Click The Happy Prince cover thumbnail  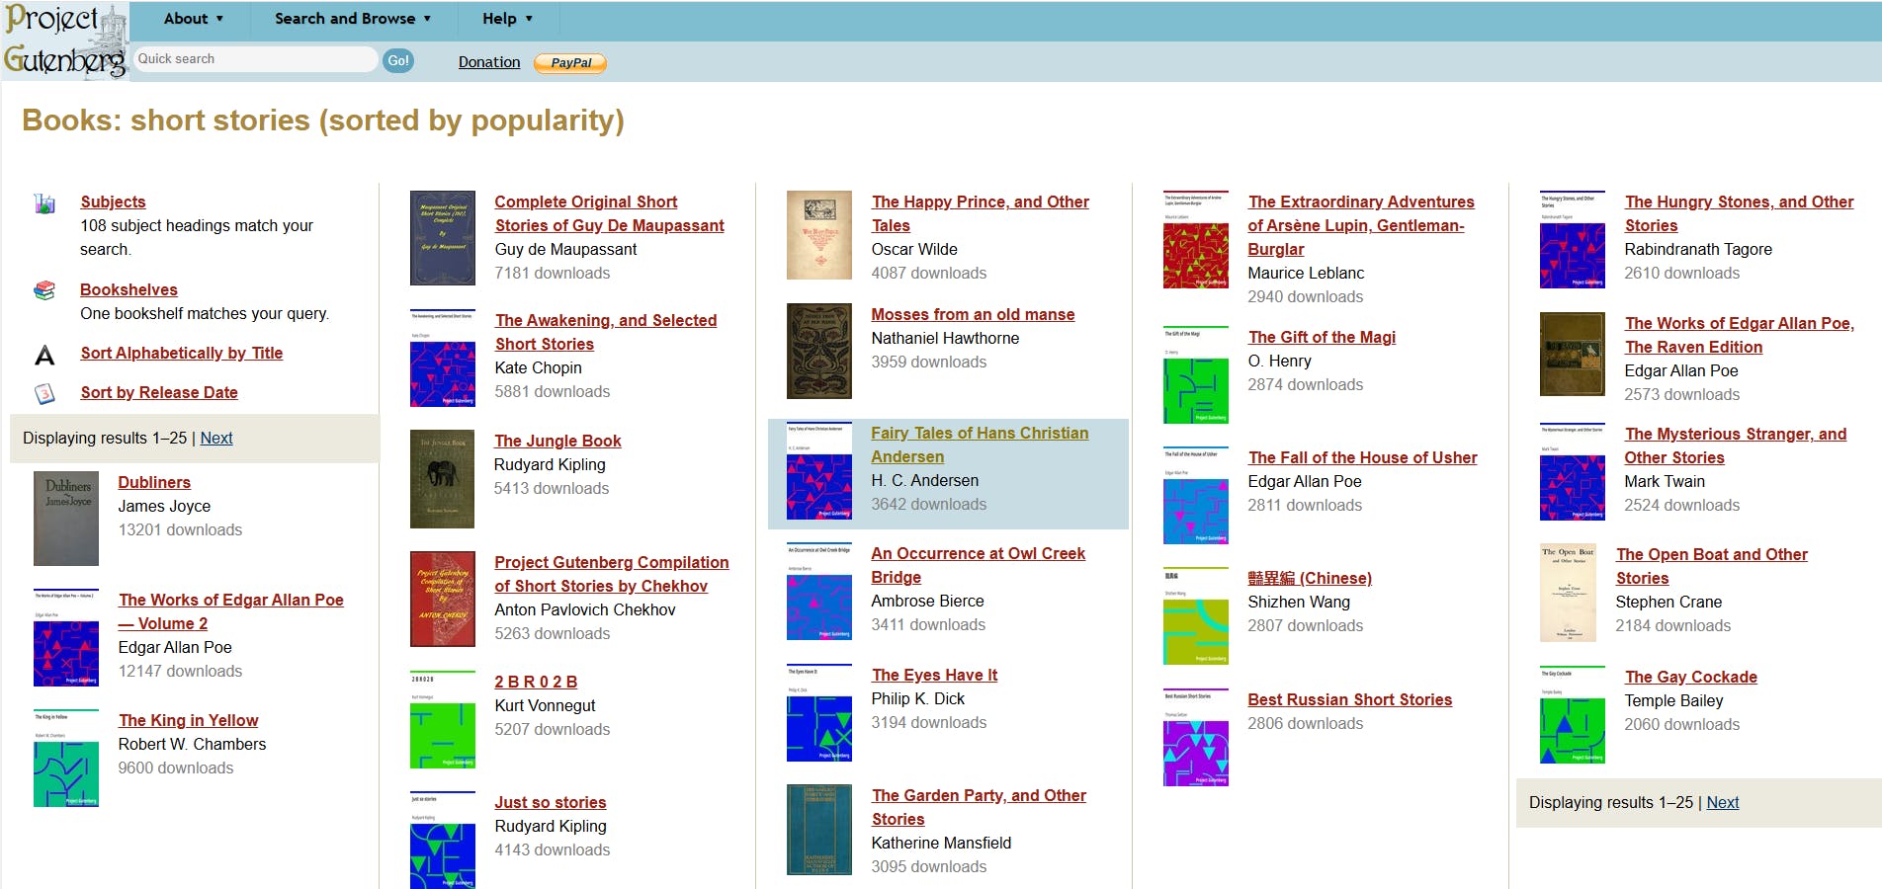tap(819, 235)
